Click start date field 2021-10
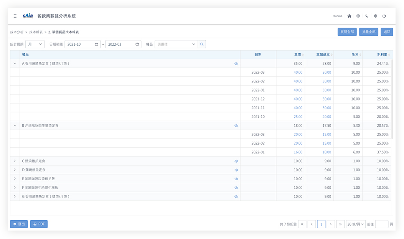 (x=82, y=44)
